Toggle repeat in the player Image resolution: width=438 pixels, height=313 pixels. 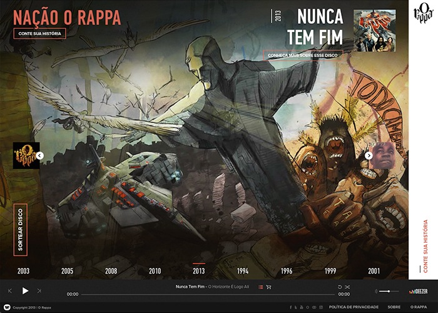[340, 287]
